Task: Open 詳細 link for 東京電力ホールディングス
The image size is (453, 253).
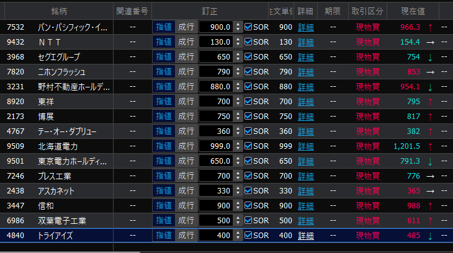Action: click(305, 161)
